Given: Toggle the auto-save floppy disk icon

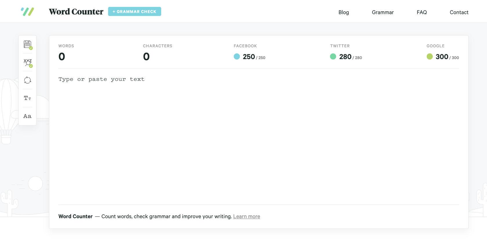Looking at the screenshot, I should [x=28, y=45].
